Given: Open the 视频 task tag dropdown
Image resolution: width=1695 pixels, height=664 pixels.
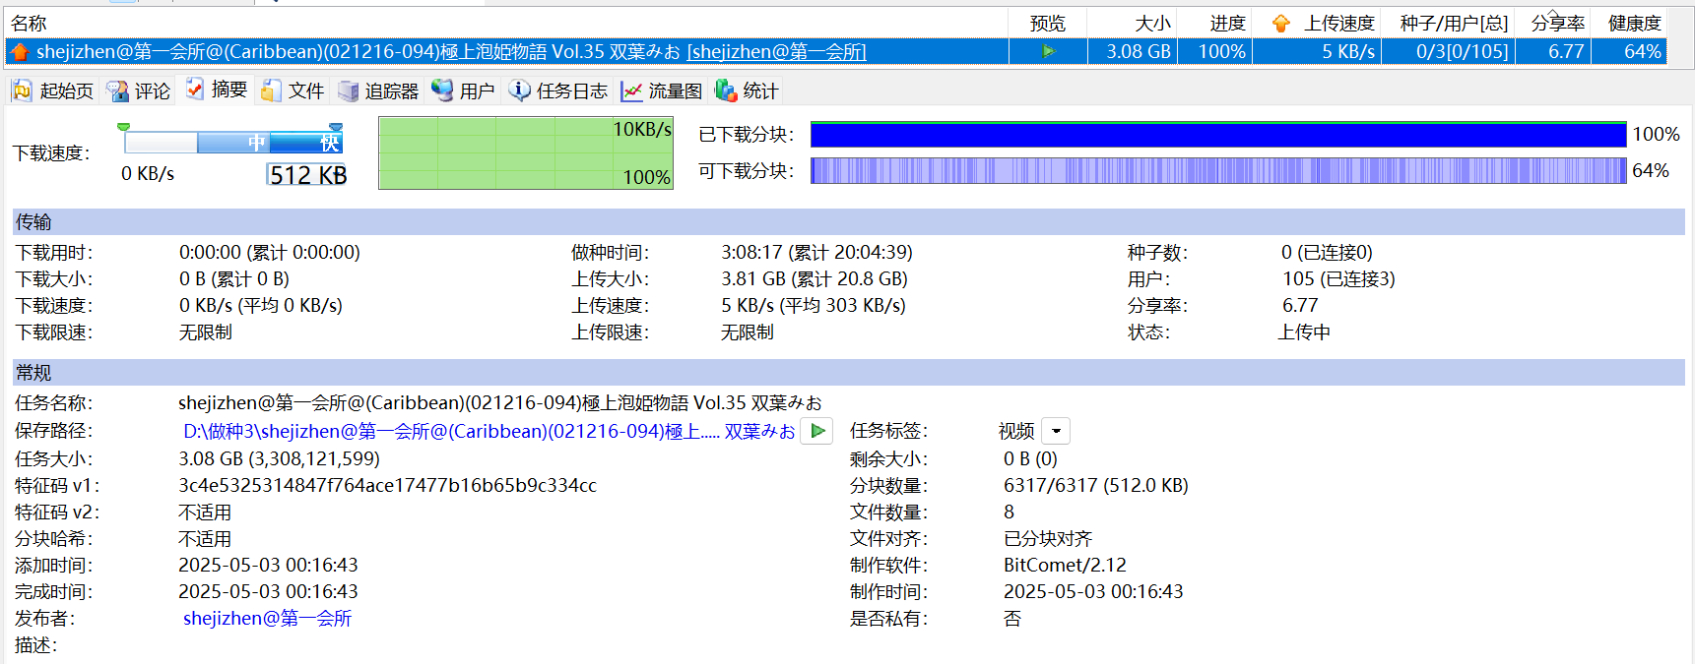Looking at the screenshot, I should point(1056,432).
